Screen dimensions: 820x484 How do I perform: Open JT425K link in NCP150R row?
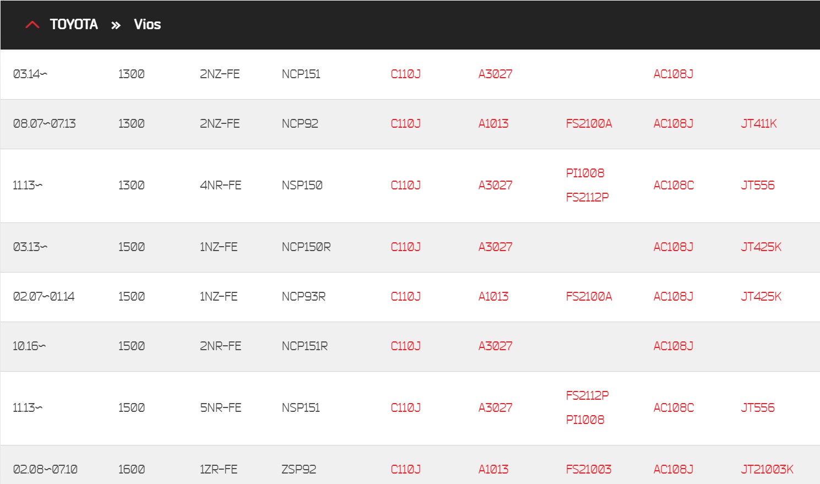(761, 247)
